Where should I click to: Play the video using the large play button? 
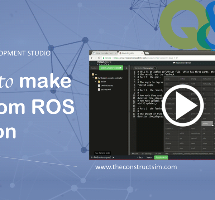(183, 106)
